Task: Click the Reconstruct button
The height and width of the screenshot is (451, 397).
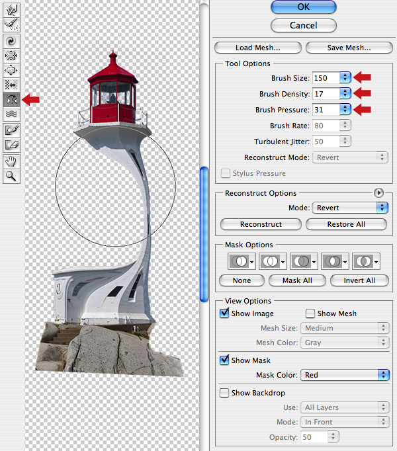Action: [261, 224]
